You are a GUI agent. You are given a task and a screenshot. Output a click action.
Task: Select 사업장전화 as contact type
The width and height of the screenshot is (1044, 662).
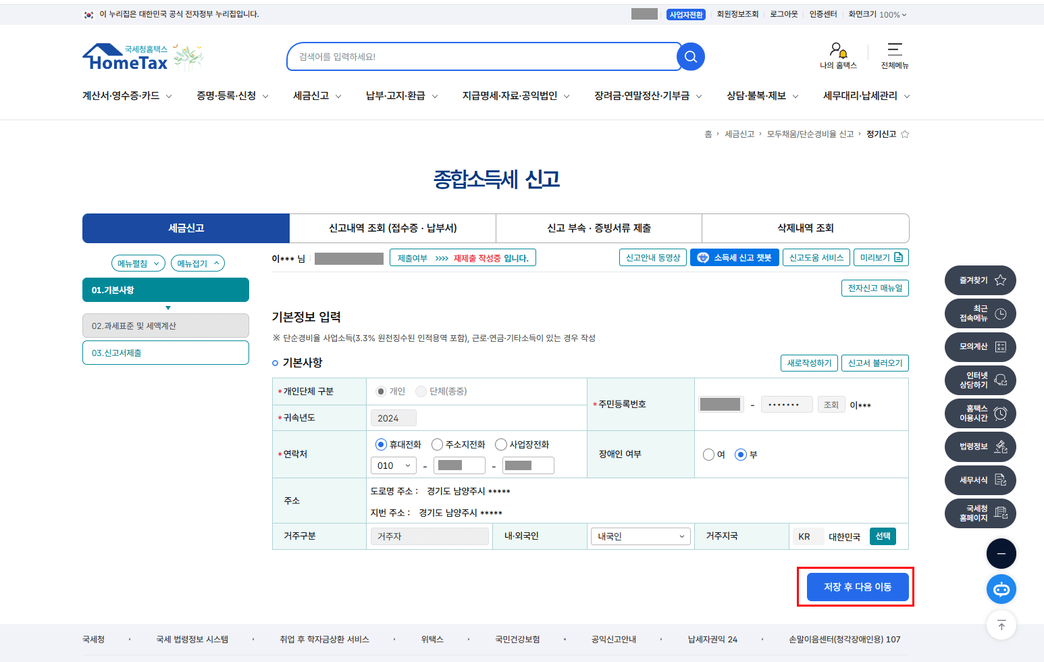tap(501, 444)
